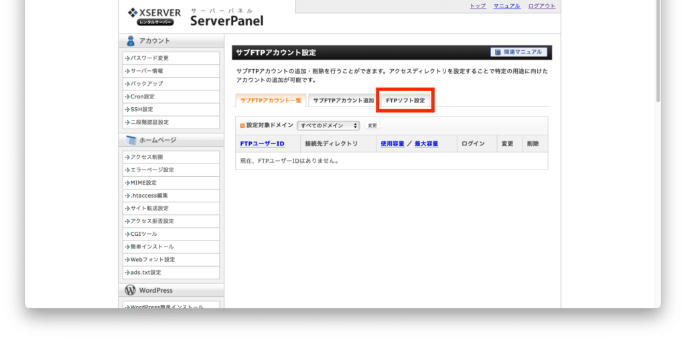Open the サブFTPアカウント追加 tab
Image resolution: width=686 pixels, height=341 pixels.
tap(343, 100)
